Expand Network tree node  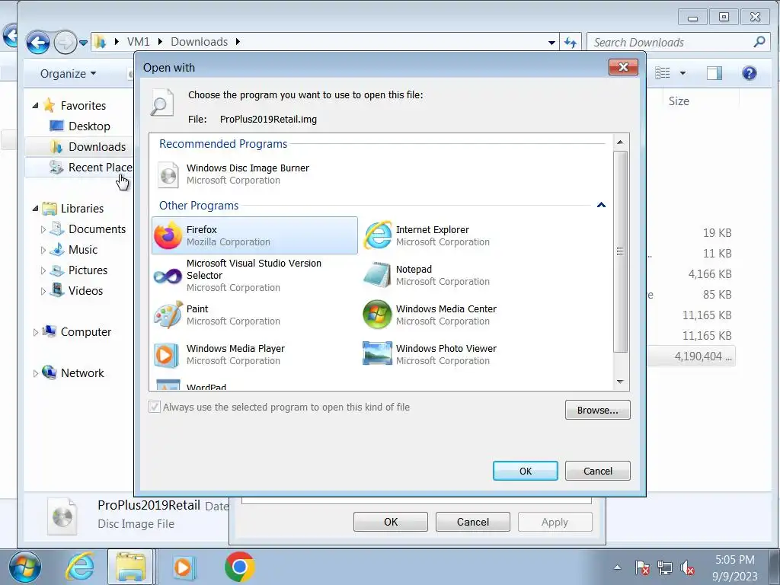35,373
